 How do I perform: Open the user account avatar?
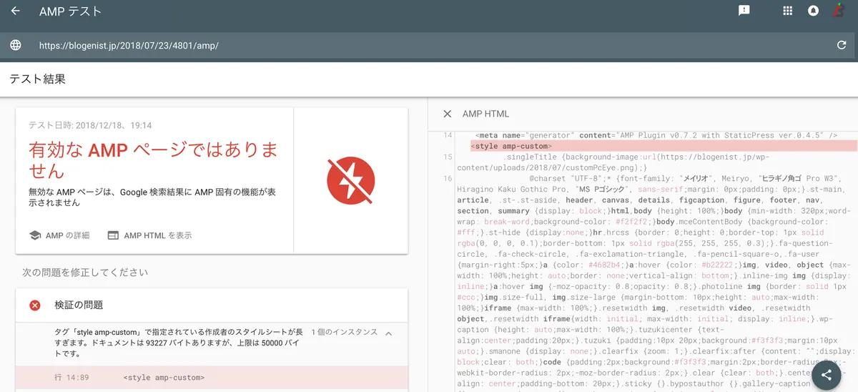pyautogui.click(x=839, y=11)
